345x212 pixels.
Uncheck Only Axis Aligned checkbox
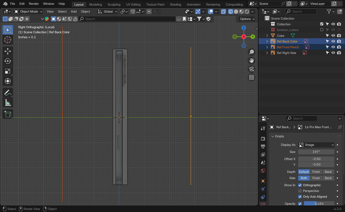pyautogui.click(x=300, y=197)
